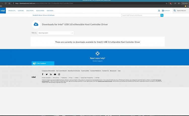Click the browser favorites star icon
Viewport: 189px width, 116px height.
coord(175,3)
